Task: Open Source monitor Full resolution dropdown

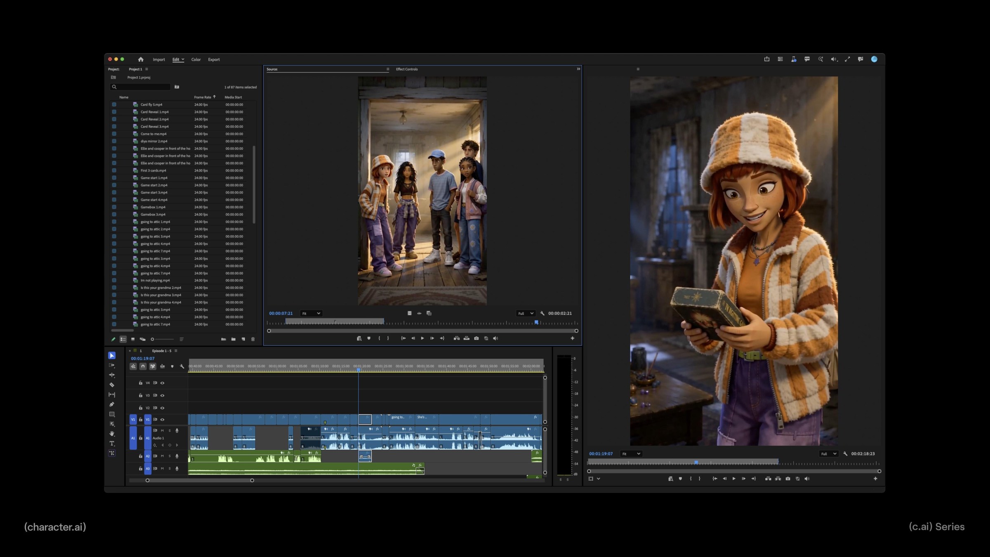Action: coord(526,314)
